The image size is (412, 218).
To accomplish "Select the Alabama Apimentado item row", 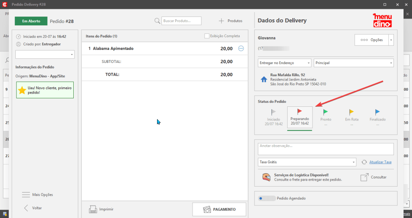I will 165,48.
